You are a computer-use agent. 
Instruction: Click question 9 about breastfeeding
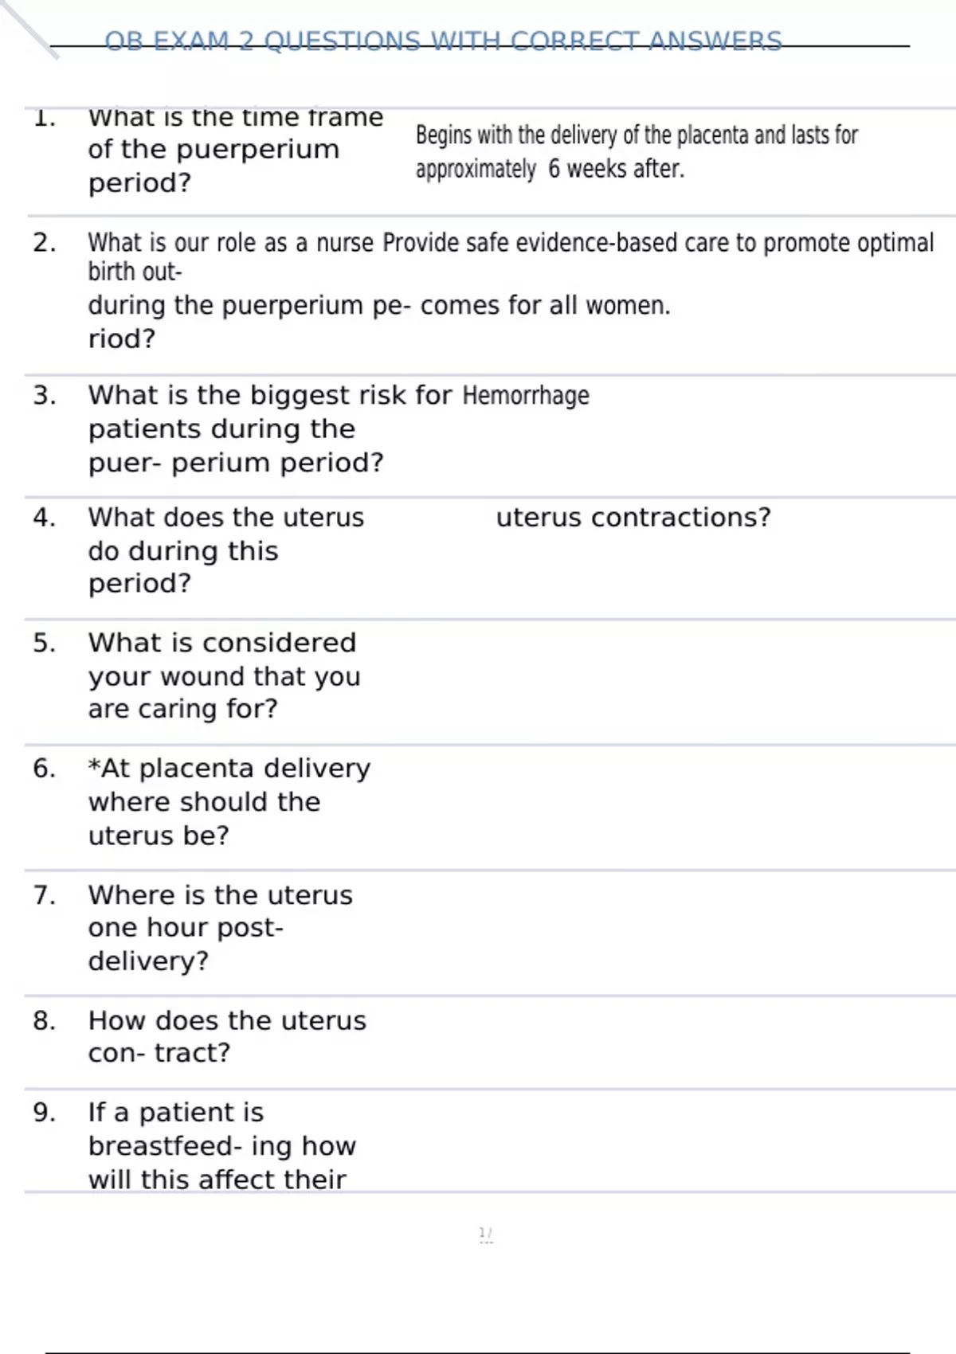pos(221,1145)
